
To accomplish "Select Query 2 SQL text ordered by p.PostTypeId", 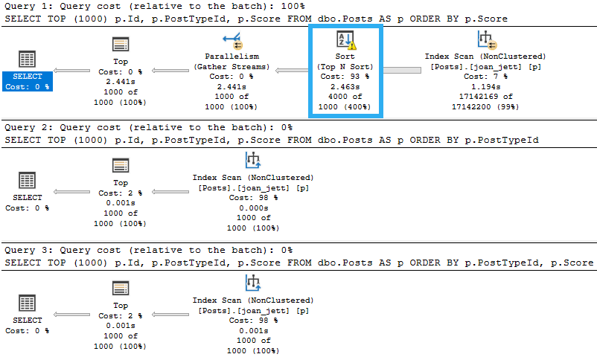I will [272, 140].
